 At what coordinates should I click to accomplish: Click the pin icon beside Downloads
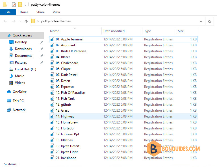coord(42,49)
